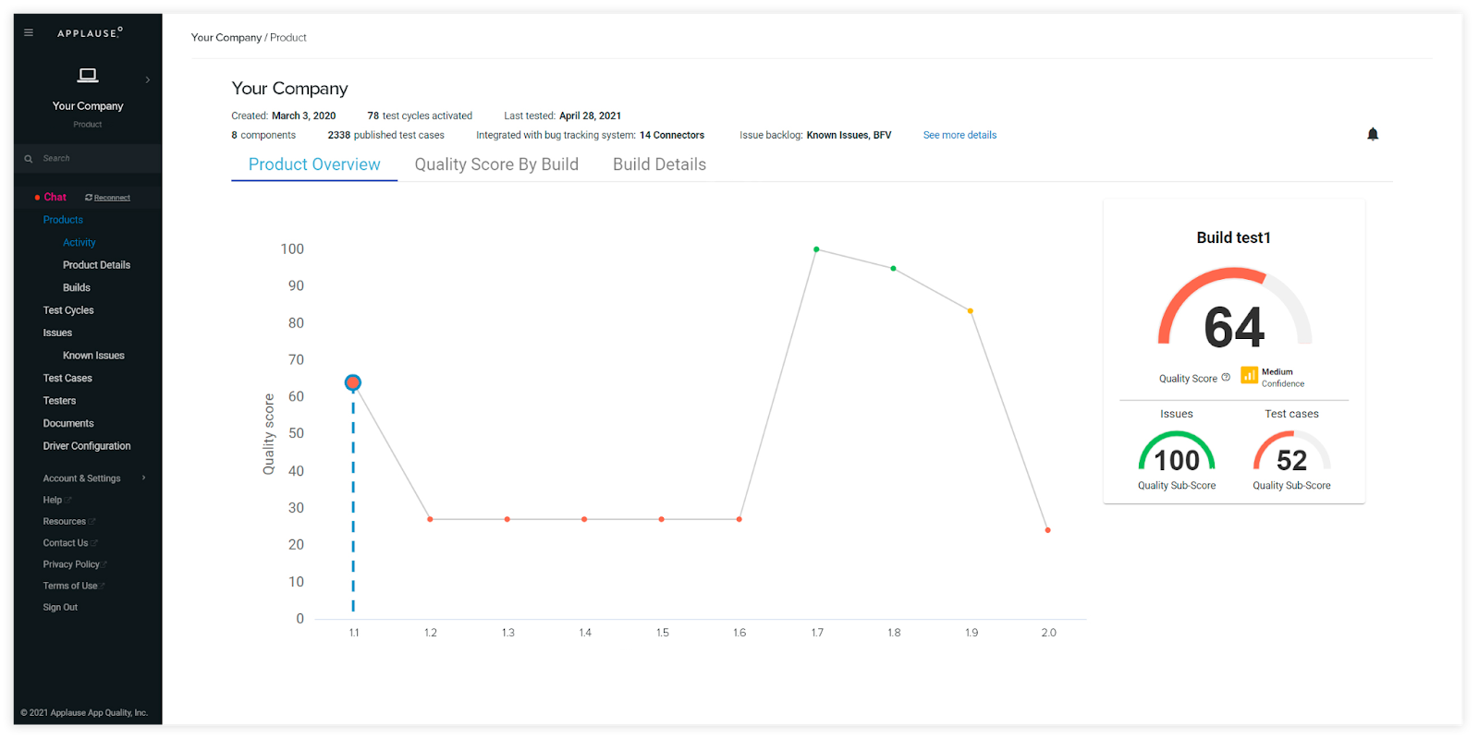Viewport: 1479px width, 738px height.
Task: Click the build 1.3 chart point
Action: pos(507,519)
